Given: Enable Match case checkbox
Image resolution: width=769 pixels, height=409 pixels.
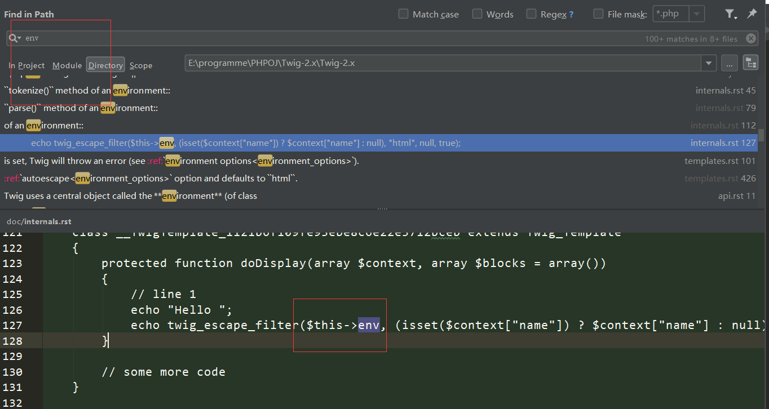Looking at the screenshot, I should point(404,14).
